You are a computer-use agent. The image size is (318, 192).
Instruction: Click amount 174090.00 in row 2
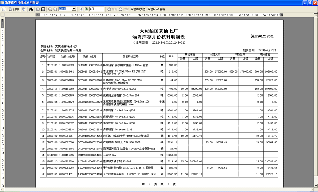[246, 72]
